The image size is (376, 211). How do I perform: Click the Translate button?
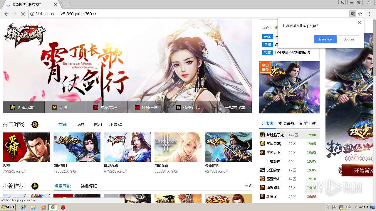pyautogui.click(x=325, y=39)
